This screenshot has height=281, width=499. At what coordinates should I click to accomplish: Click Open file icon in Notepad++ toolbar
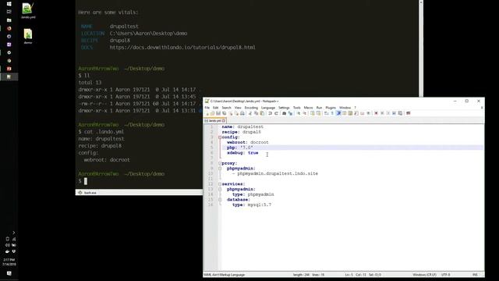[212, 113]
